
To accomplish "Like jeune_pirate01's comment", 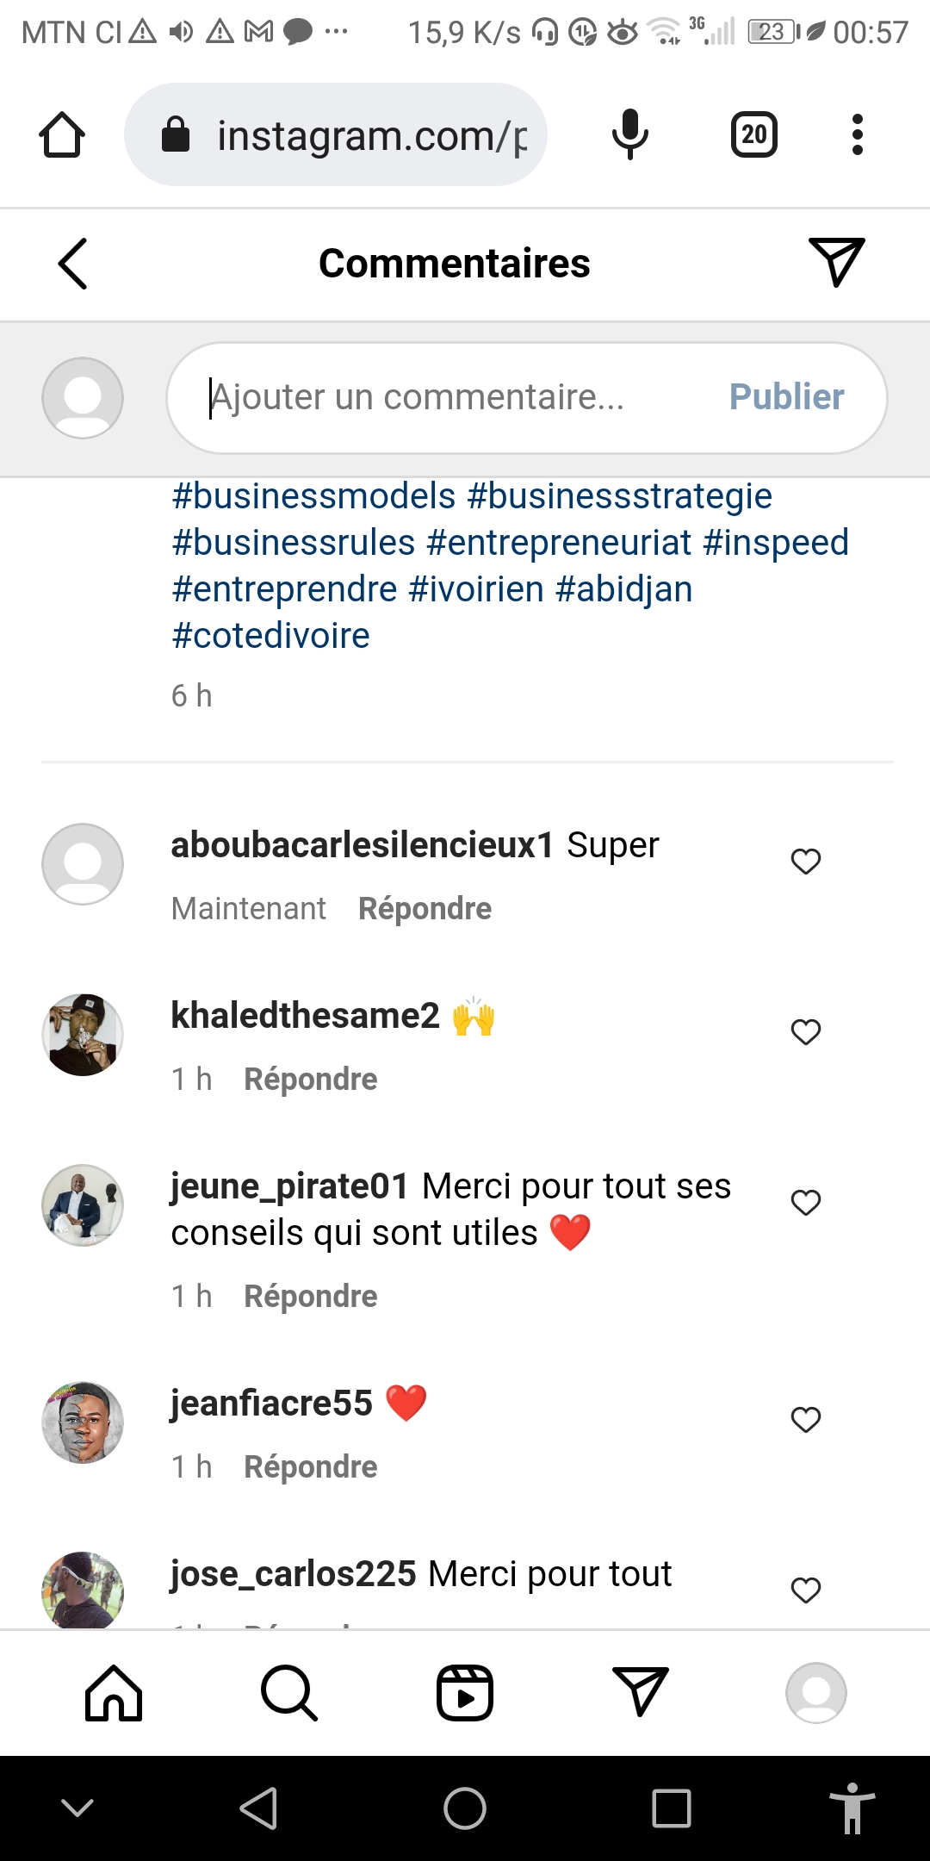I will (x=806, y=1203).
